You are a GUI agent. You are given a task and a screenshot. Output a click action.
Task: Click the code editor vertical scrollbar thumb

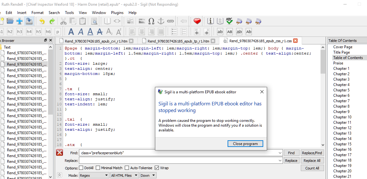(323, 61)
